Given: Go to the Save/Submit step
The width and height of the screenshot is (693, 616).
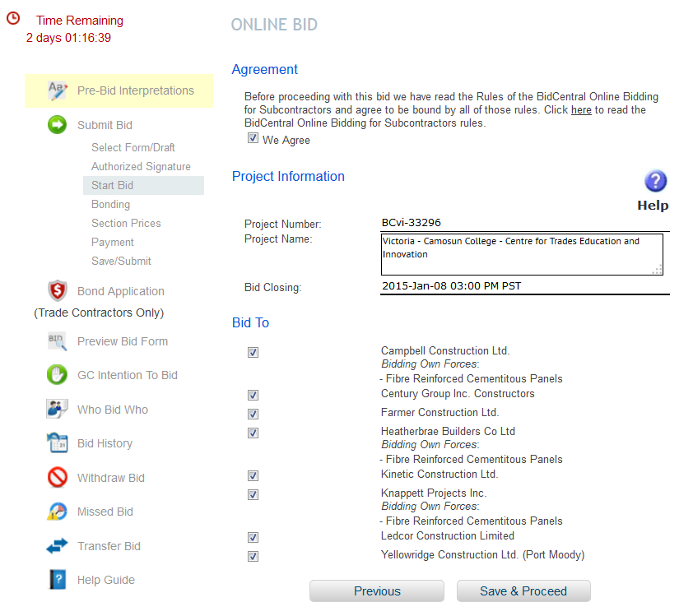Looking at the screenshot, I should coord(121,261).
